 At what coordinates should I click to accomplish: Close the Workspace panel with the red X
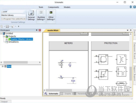click(40, 30)
